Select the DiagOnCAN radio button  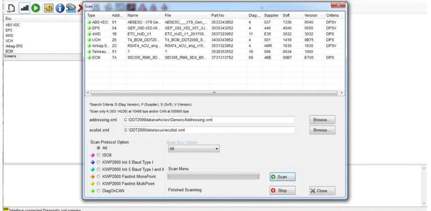98,191
